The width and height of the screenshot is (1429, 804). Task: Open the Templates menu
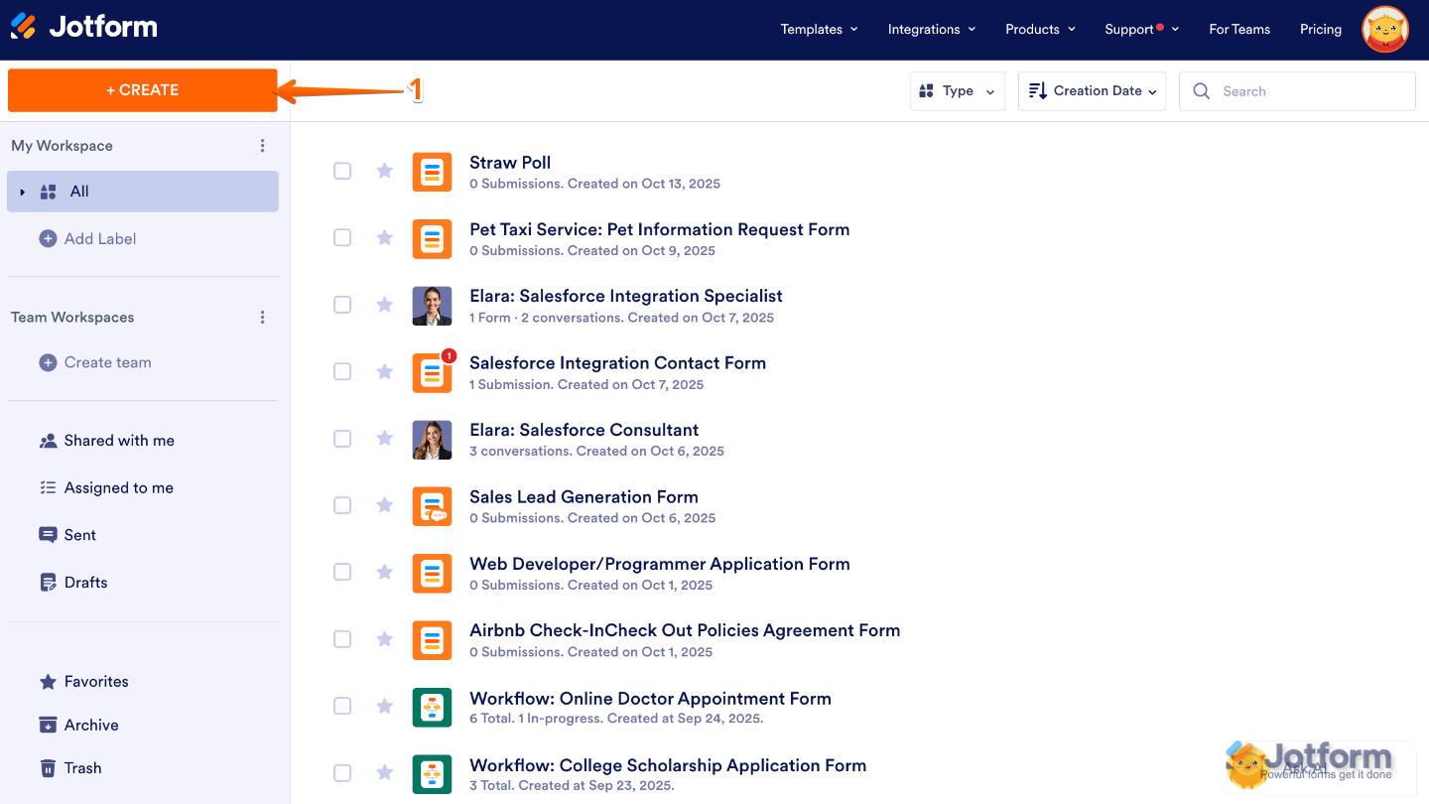coord(819,30)
